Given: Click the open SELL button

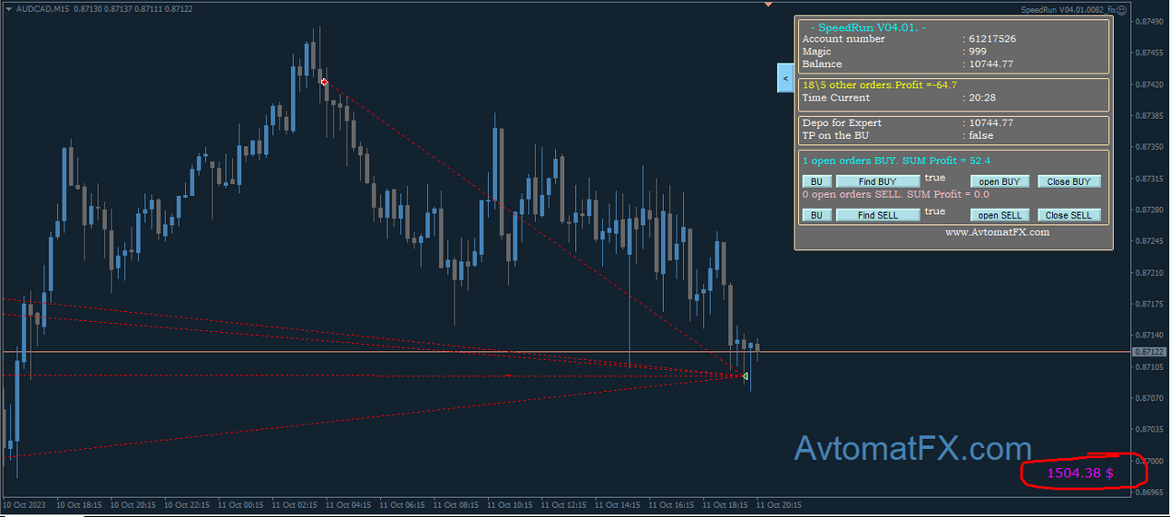Looking at the screenshot, I should [999, 215].
